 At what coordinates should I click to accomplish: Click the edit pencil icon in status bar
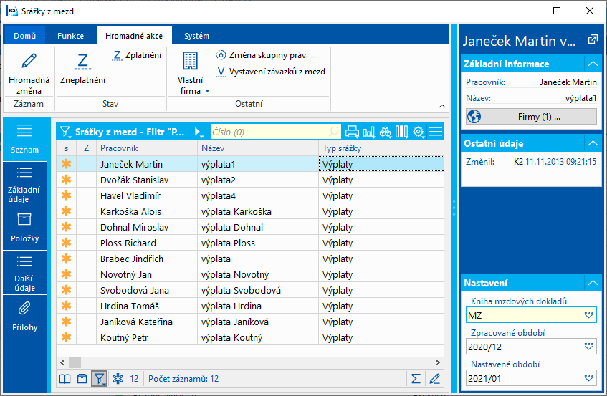(434, 378)
